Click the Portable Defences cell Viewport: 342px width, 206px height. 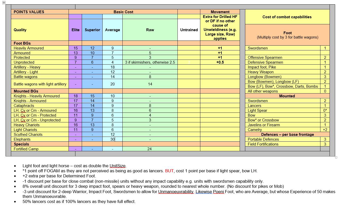click(263, 139)
